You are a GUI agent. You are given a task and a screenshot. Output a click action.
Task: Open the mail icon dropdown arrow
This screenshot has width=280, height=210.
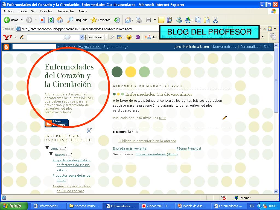(x=132, y=20)
